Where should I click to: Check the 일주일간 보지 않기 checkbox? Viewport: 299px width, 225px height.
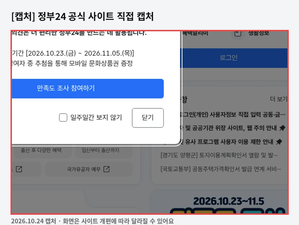63,117
